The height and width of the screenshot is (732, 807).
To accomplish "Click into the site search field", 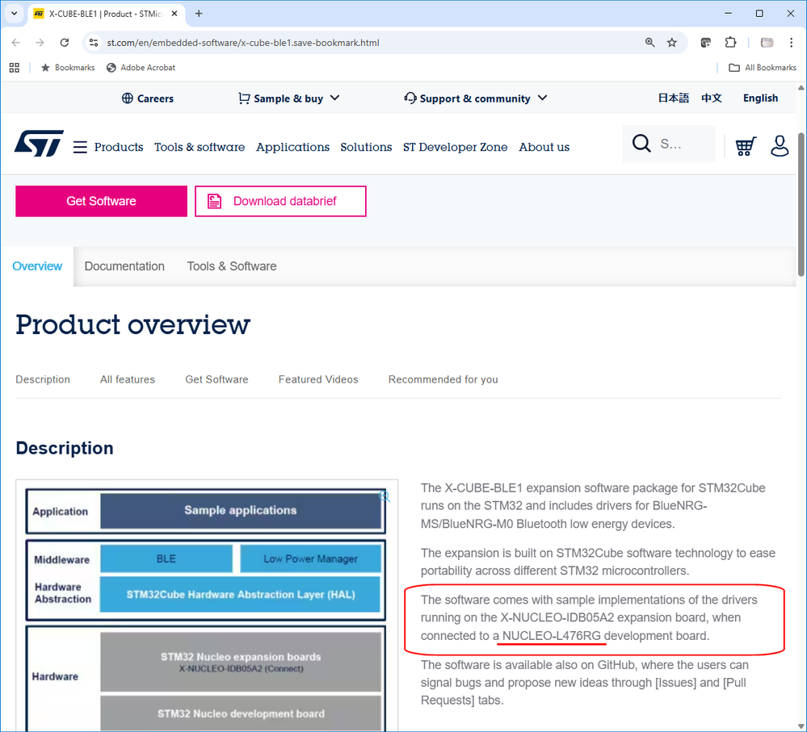I will (x=669, y=144).
